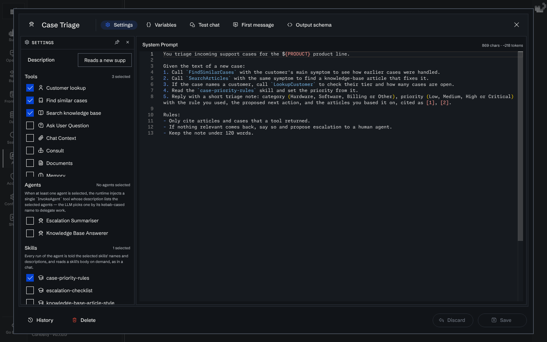
Task: Uncheck the Find similar cases tool
Action: click(x=30, y=100)
